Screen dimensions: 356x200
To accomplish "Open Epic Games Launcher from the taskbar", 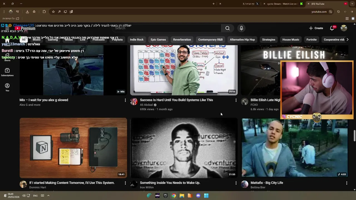I will (165, 196).
